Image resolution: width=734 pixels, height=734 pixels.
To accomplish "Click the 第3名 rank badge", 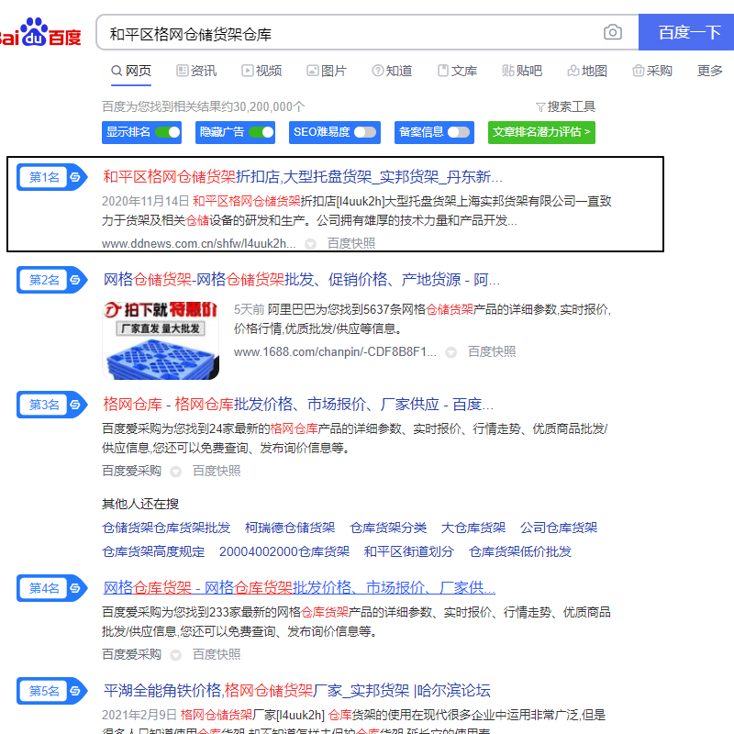I will [52, 405].
